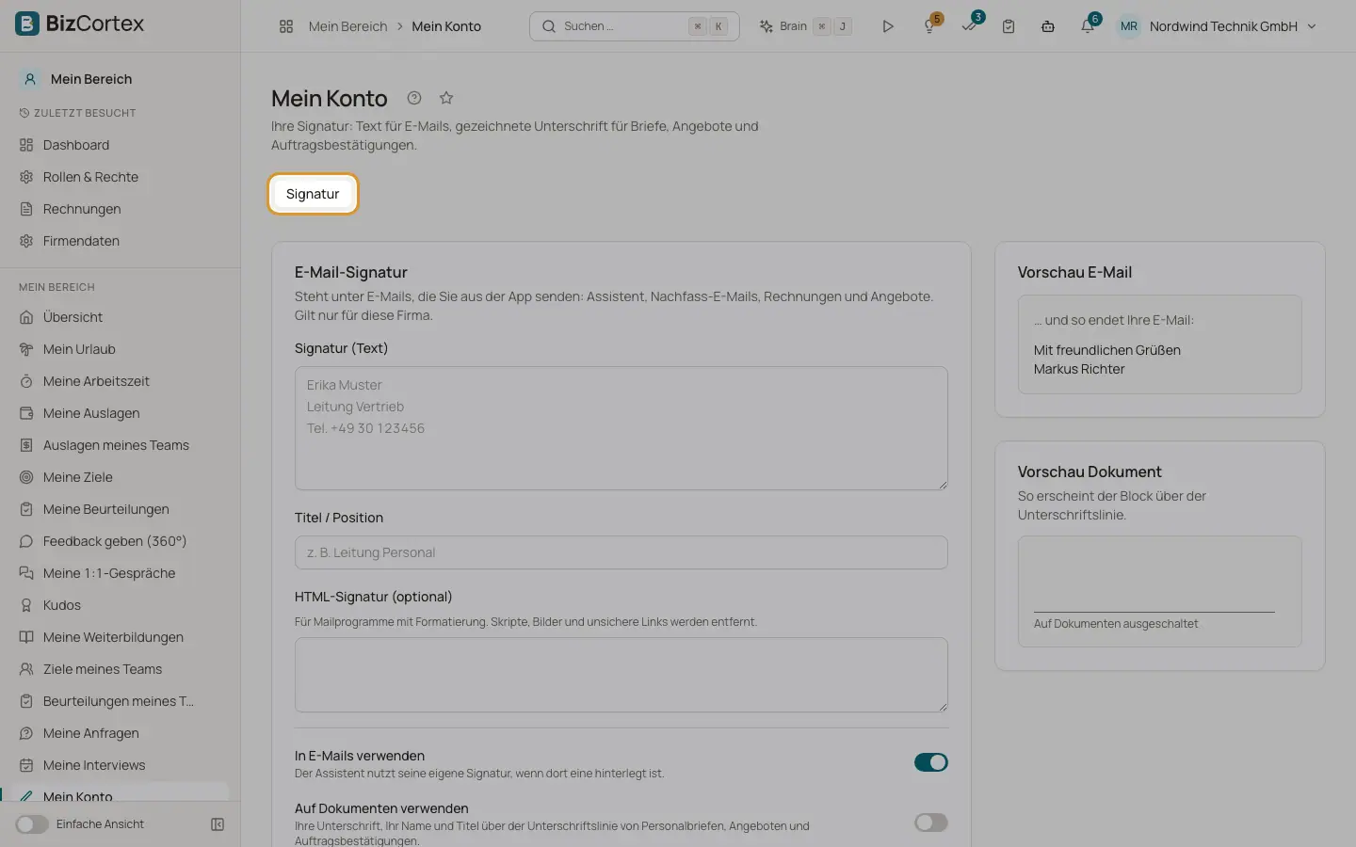Viewport: 1356px width, 847px height.
Task: Click the Mein Bereich breadcrumb link
Action: (x=347, y=26)
